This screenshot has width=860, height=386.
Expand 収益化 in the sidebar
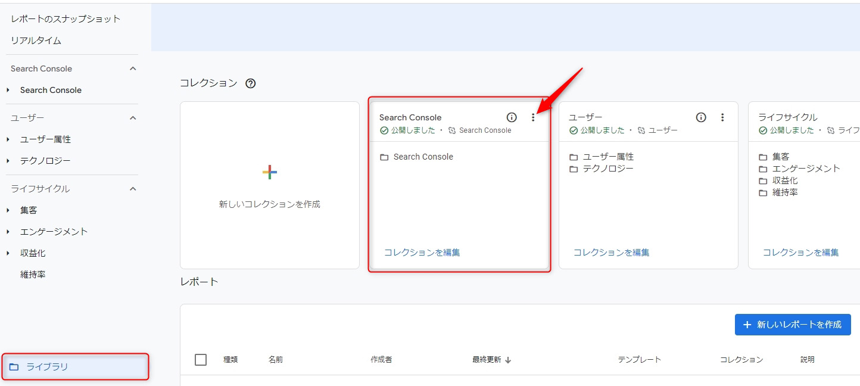[x=8, y=253]
